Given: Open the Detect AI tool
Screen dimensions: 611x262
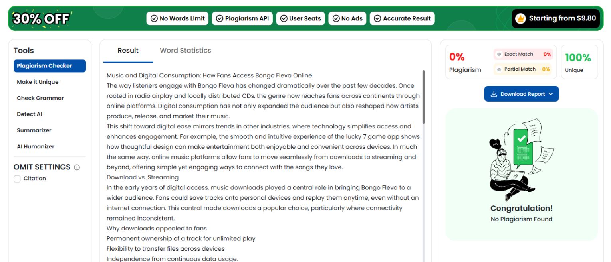Looking at the screenshot, I should pyautogui.click(x=29, y=114).
